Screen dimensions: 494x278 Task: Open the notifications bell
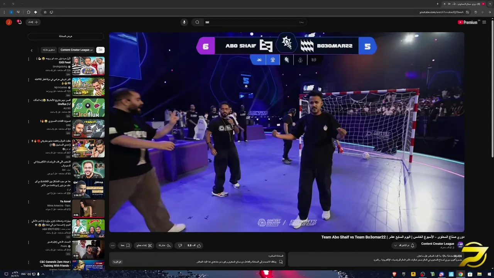[19, 22]
